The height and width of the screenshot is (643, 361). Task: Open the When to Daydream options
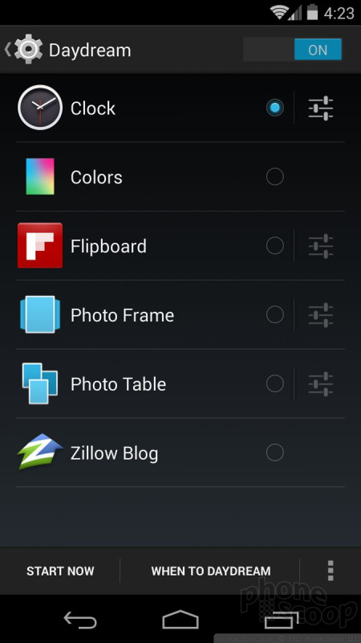(211, 571)
